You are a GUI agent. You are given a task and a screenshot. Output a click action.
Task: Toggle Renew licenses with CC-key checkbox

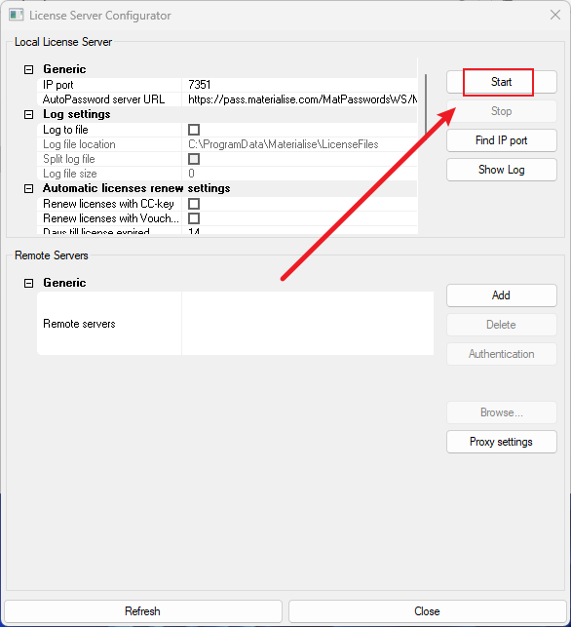click(x=194, y=204)
